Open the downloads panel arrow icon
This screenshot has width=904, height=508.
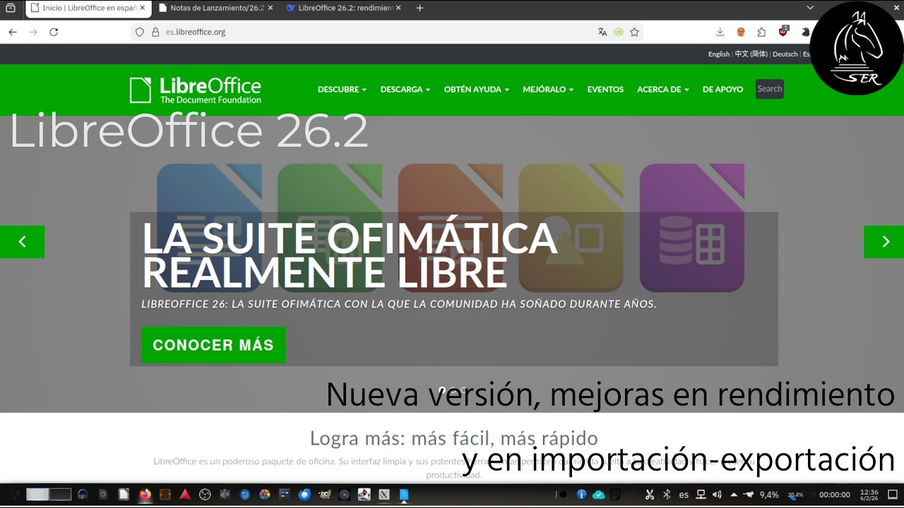tap(720, 32)
